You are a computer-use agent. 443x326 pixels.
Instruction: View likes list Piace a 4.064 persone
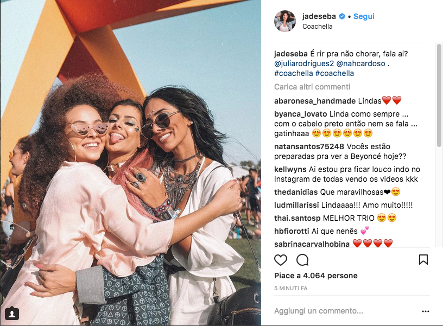click(x=316, y=276)
